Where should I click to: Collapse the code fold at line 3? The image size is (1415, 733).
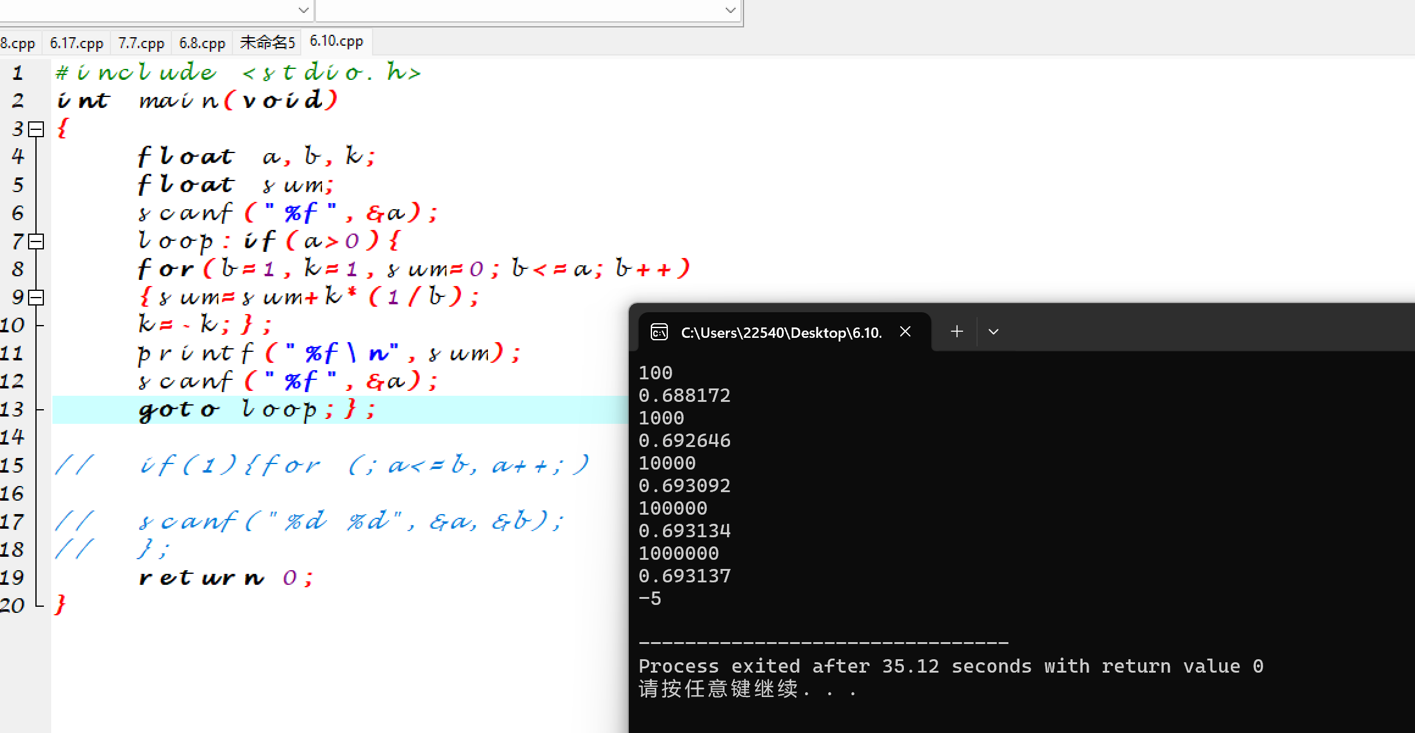tap(37, 129)
